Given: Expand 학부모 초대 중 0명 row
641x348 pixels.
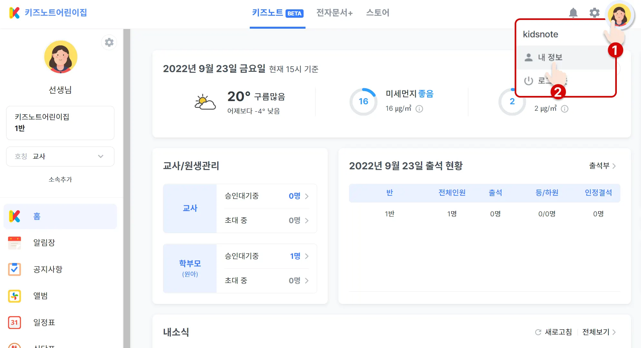Looking at the screenshot, I should [267, 280].
